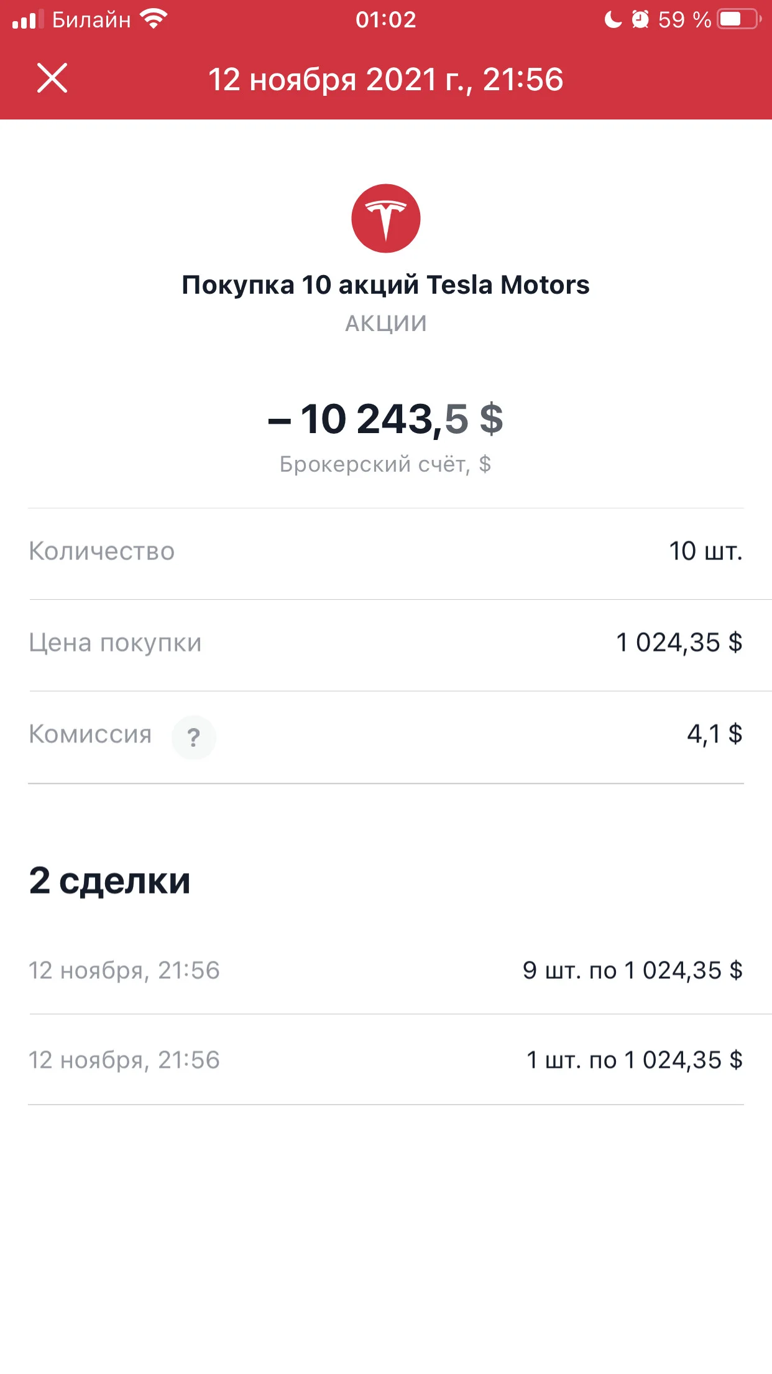Tap Брокерский счёт account label
The width and height of the screenshot is (772, 1374).
pyautogui.click(x=386, y=464)
